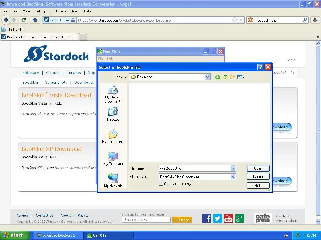The height and width of the screenshot is (240, 321).
Task: Open the Tools menu
Action: (x=75, y=11)
